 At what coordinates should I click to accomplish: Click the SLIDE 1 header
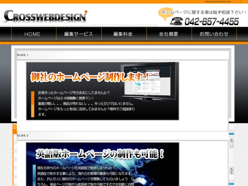123,55
